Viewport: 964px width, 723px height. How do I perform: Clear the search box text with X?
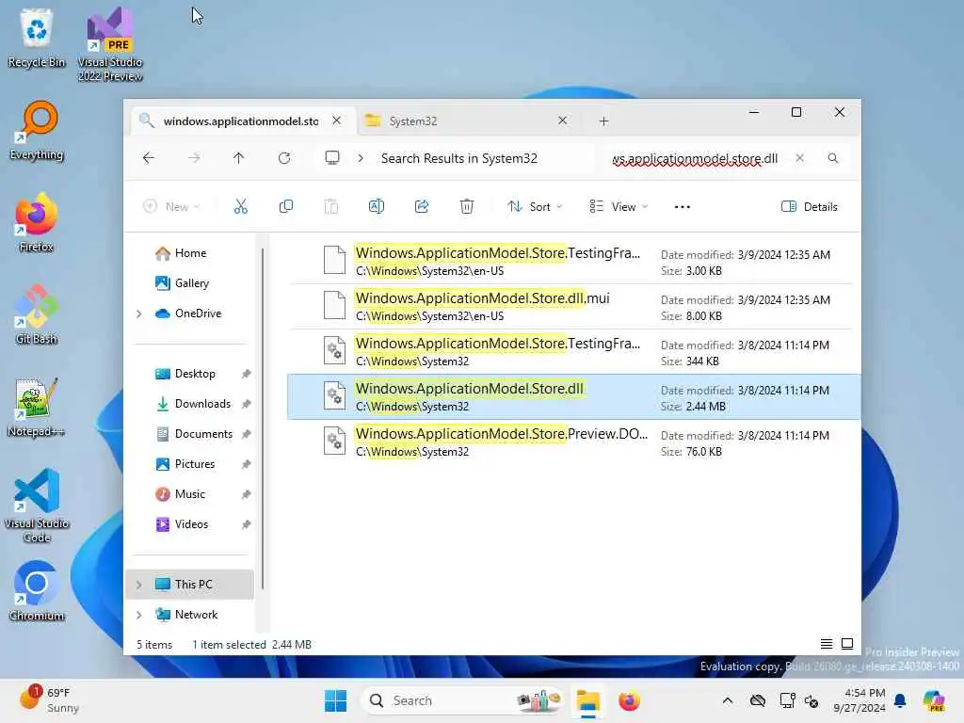(799, 158)
